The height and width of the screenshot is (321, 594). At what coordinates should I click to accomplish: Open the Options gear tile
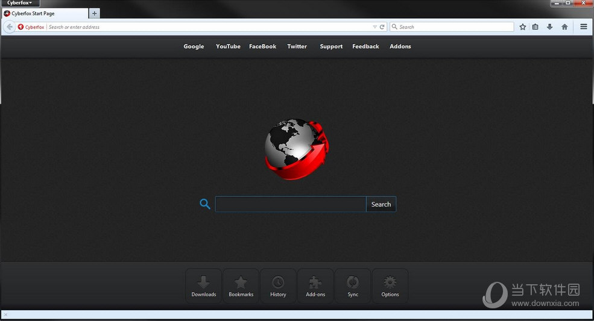click(x=390, y=285)
